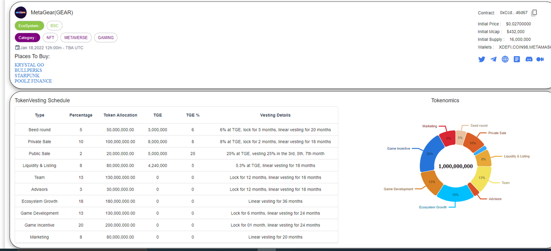551x251 pixels.
Task: Click the Jan 18,2022 launch date text
Action: point(52,48)
